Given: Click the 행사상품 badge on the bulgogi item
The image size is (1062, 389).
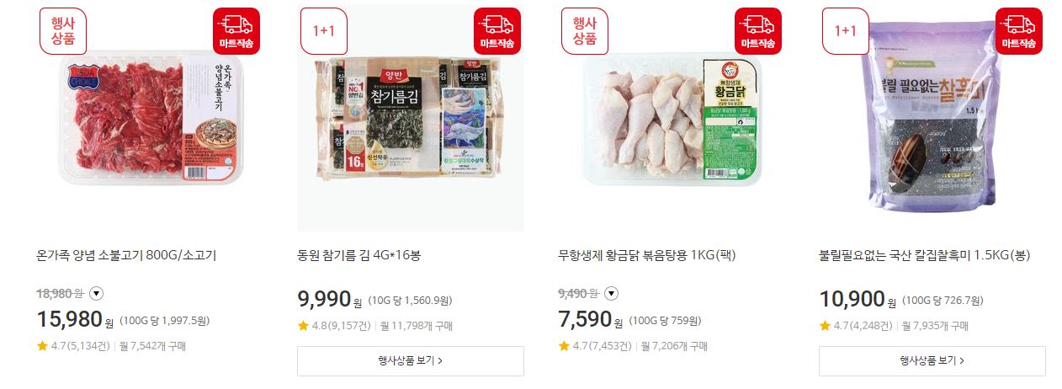Looking at the screenshot, I should [63, 31].
